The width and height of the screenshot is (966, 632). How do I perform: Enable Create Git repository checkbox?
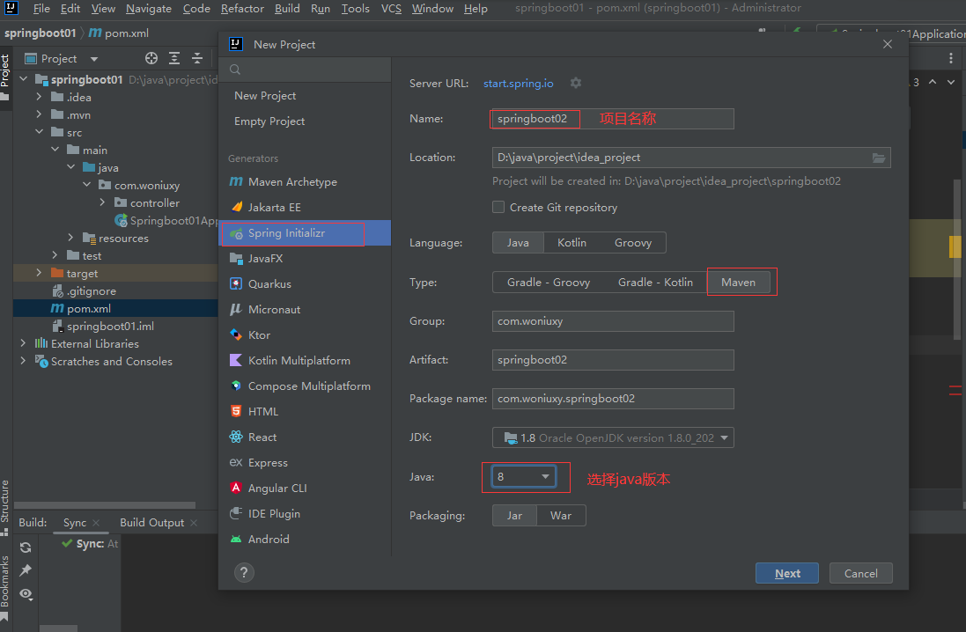pos(498,208)
